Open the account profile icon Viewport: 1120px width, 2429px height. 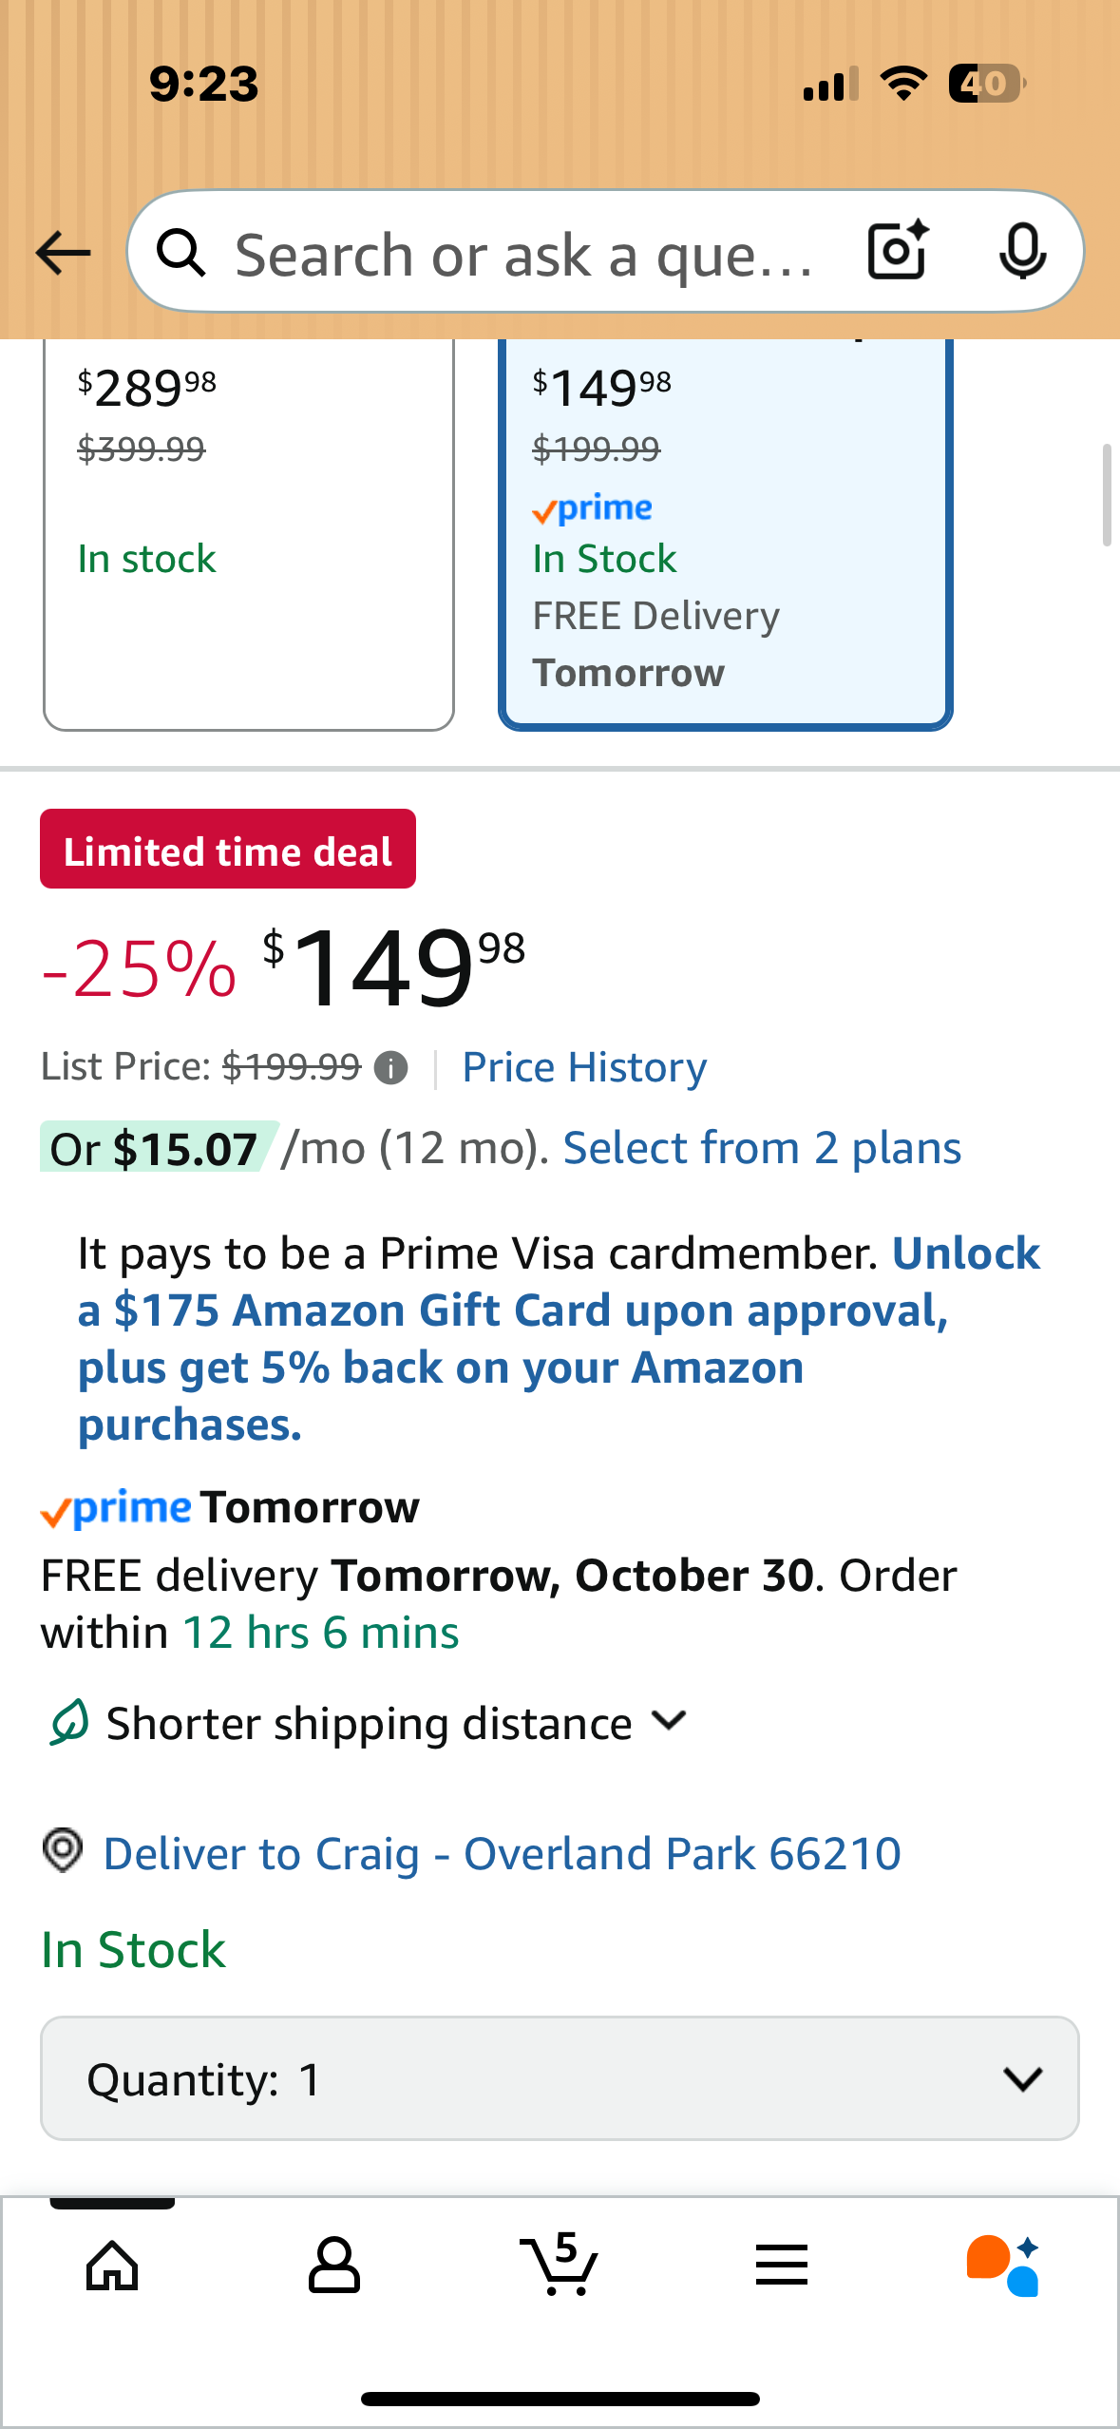pyautogui.click(x=334, y=2266)
